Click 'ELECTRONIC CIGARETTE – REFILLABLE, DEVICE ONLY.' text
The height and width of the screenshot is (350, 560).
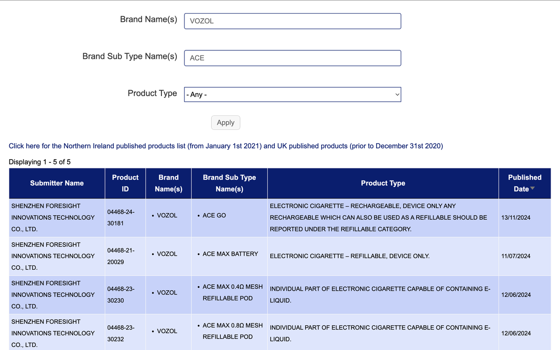click(x=350, y=256)
